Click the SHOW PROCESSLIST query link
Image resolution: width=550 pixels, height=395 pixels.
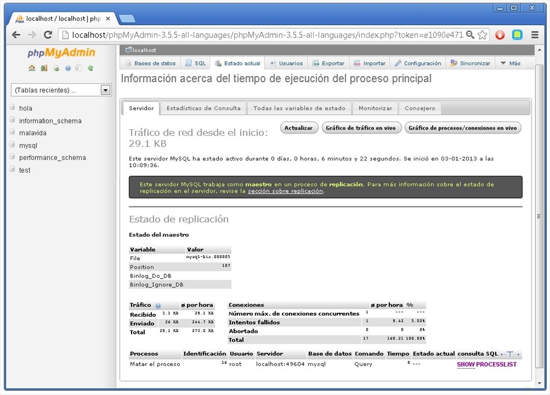487,364
